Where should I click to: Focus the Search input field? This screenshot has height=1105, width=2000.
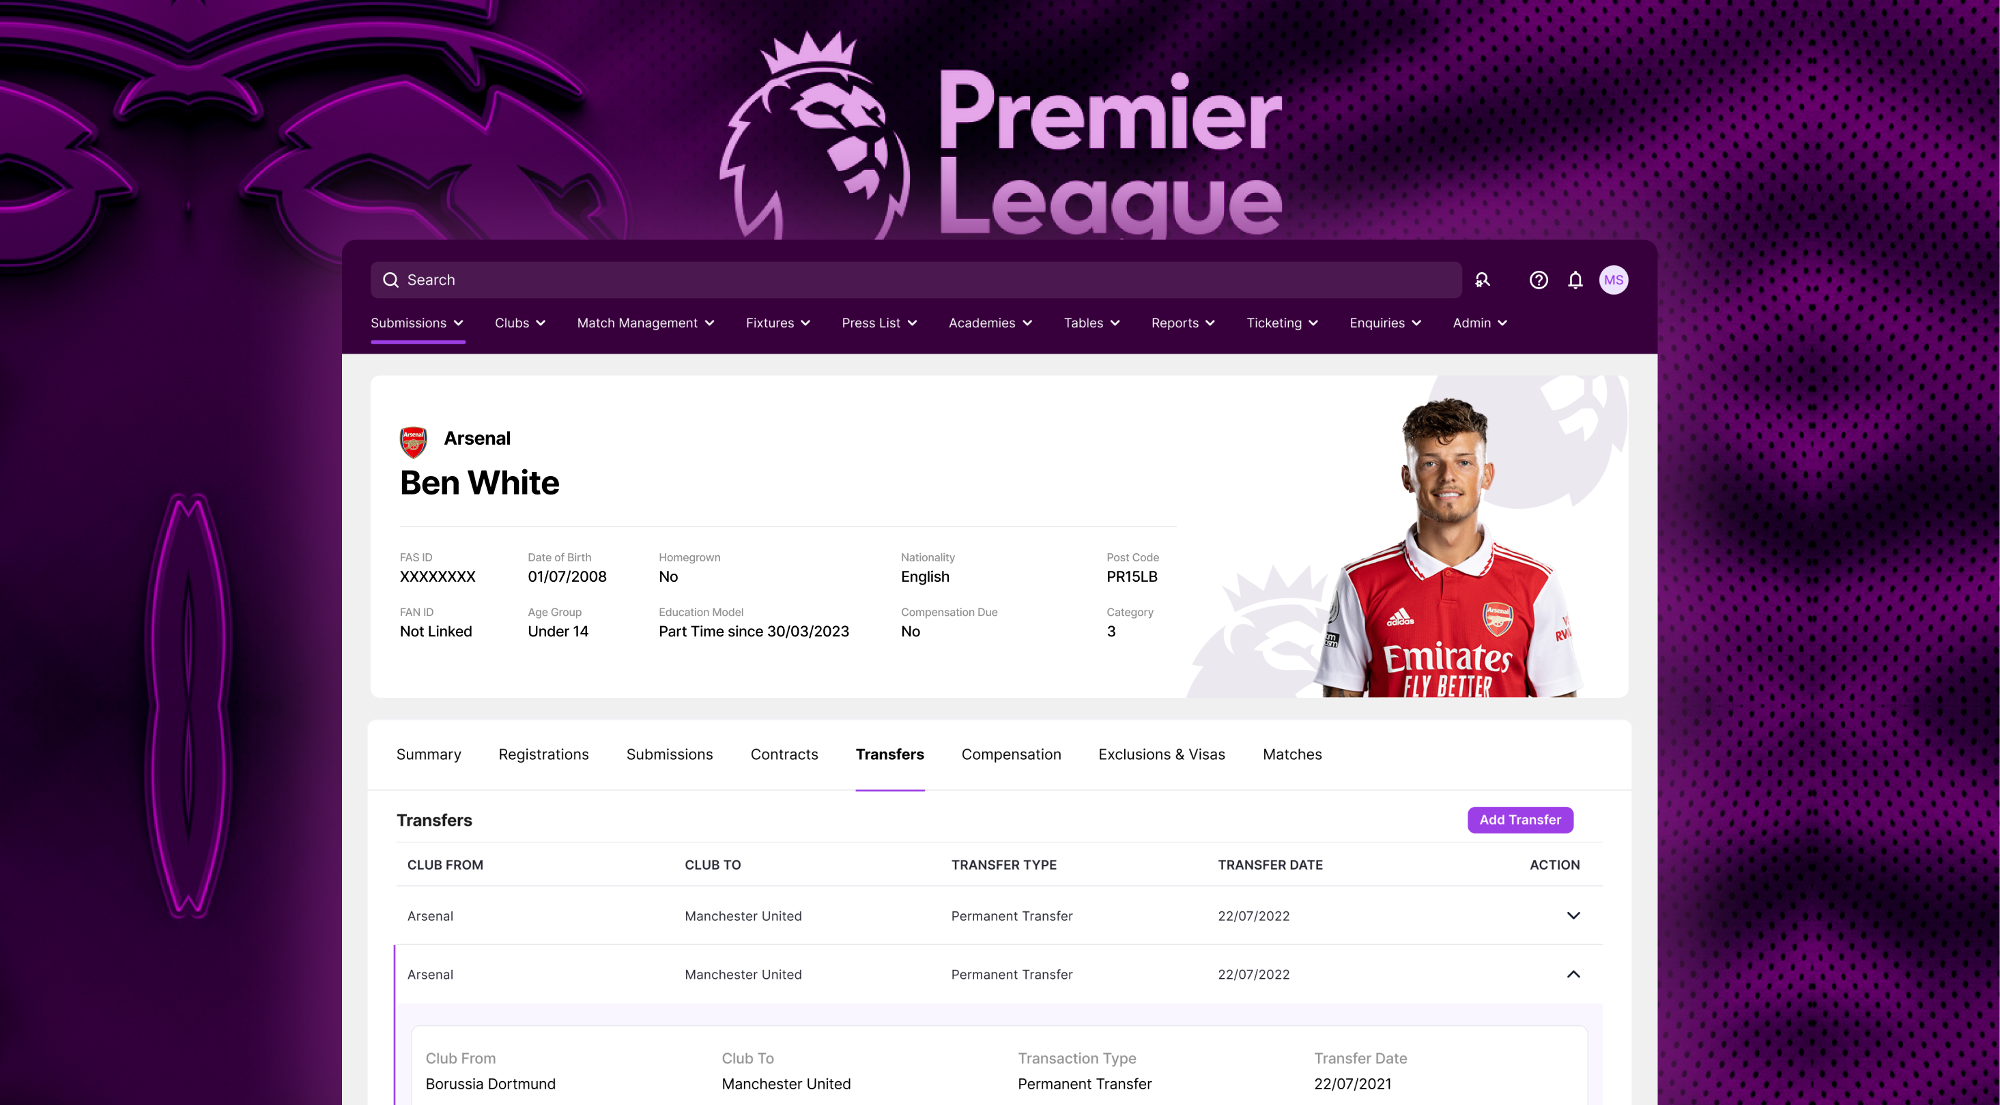916,280
